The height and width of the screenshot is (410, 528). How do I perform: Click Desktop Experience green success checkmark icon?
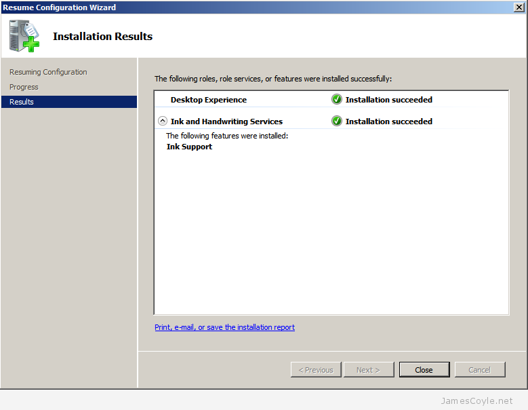(x=336, y=100)
